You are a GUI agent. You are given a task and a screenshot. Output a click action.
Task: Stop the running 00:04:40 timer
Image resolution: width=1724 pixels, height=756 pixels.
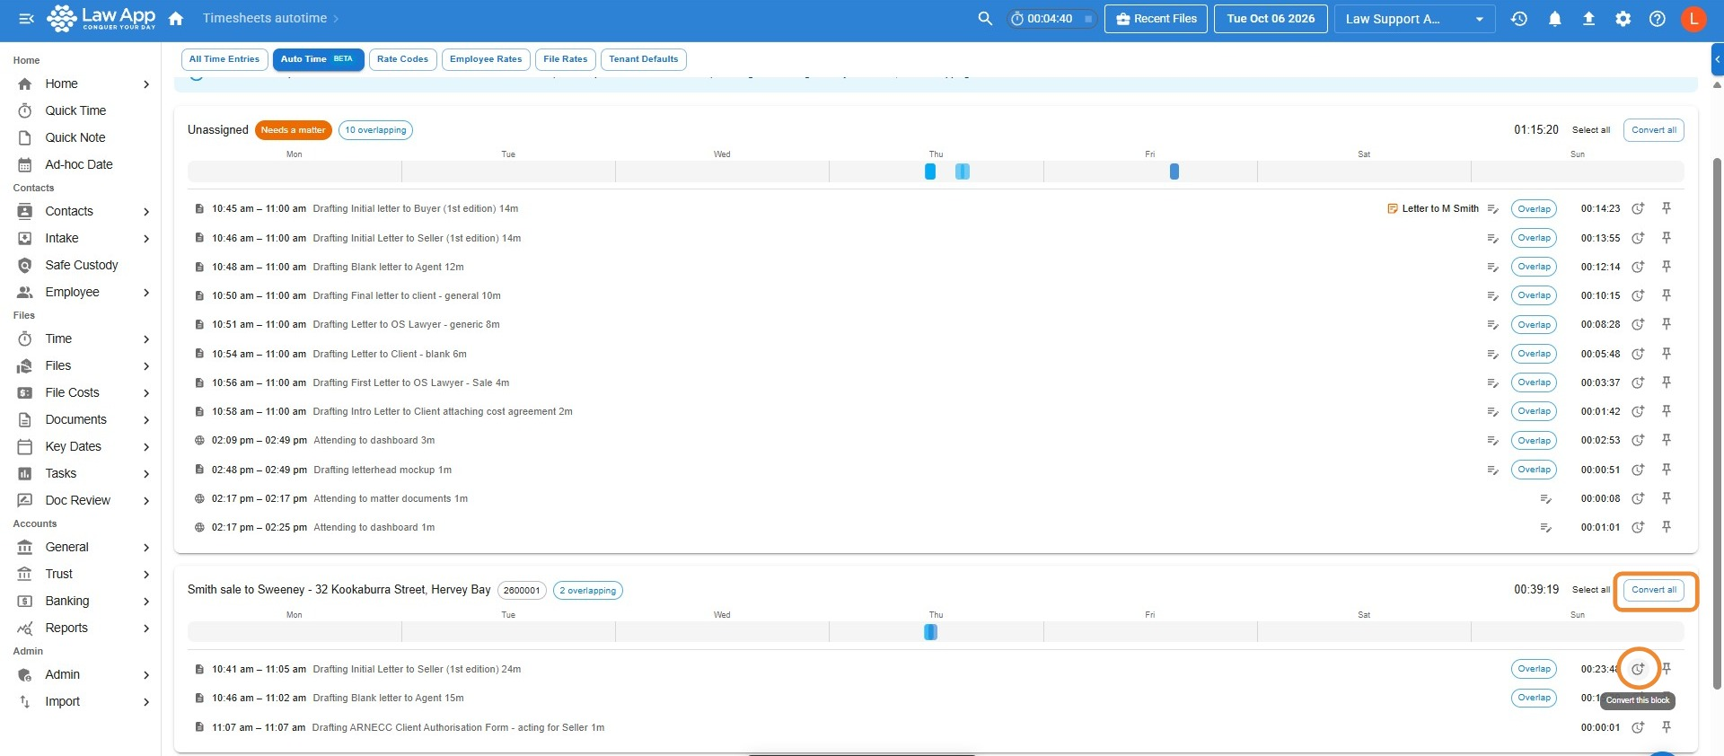(x=1087, y=19)
